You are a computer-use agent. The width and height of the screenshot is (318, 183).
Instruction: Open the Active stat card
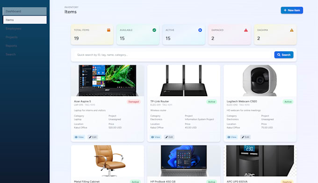pos(184,35)
